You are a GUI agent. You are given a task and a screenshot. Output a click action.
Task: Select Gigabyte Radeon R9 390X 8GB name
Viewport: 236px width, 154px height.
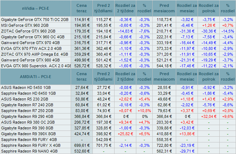pyautogui.click(x=28, y=134)
